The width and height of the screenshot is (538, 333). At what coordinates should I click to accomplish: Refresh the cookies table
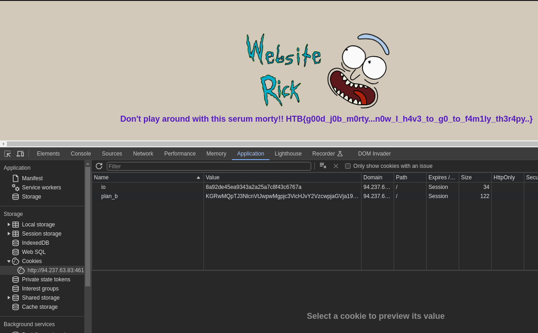99,166
